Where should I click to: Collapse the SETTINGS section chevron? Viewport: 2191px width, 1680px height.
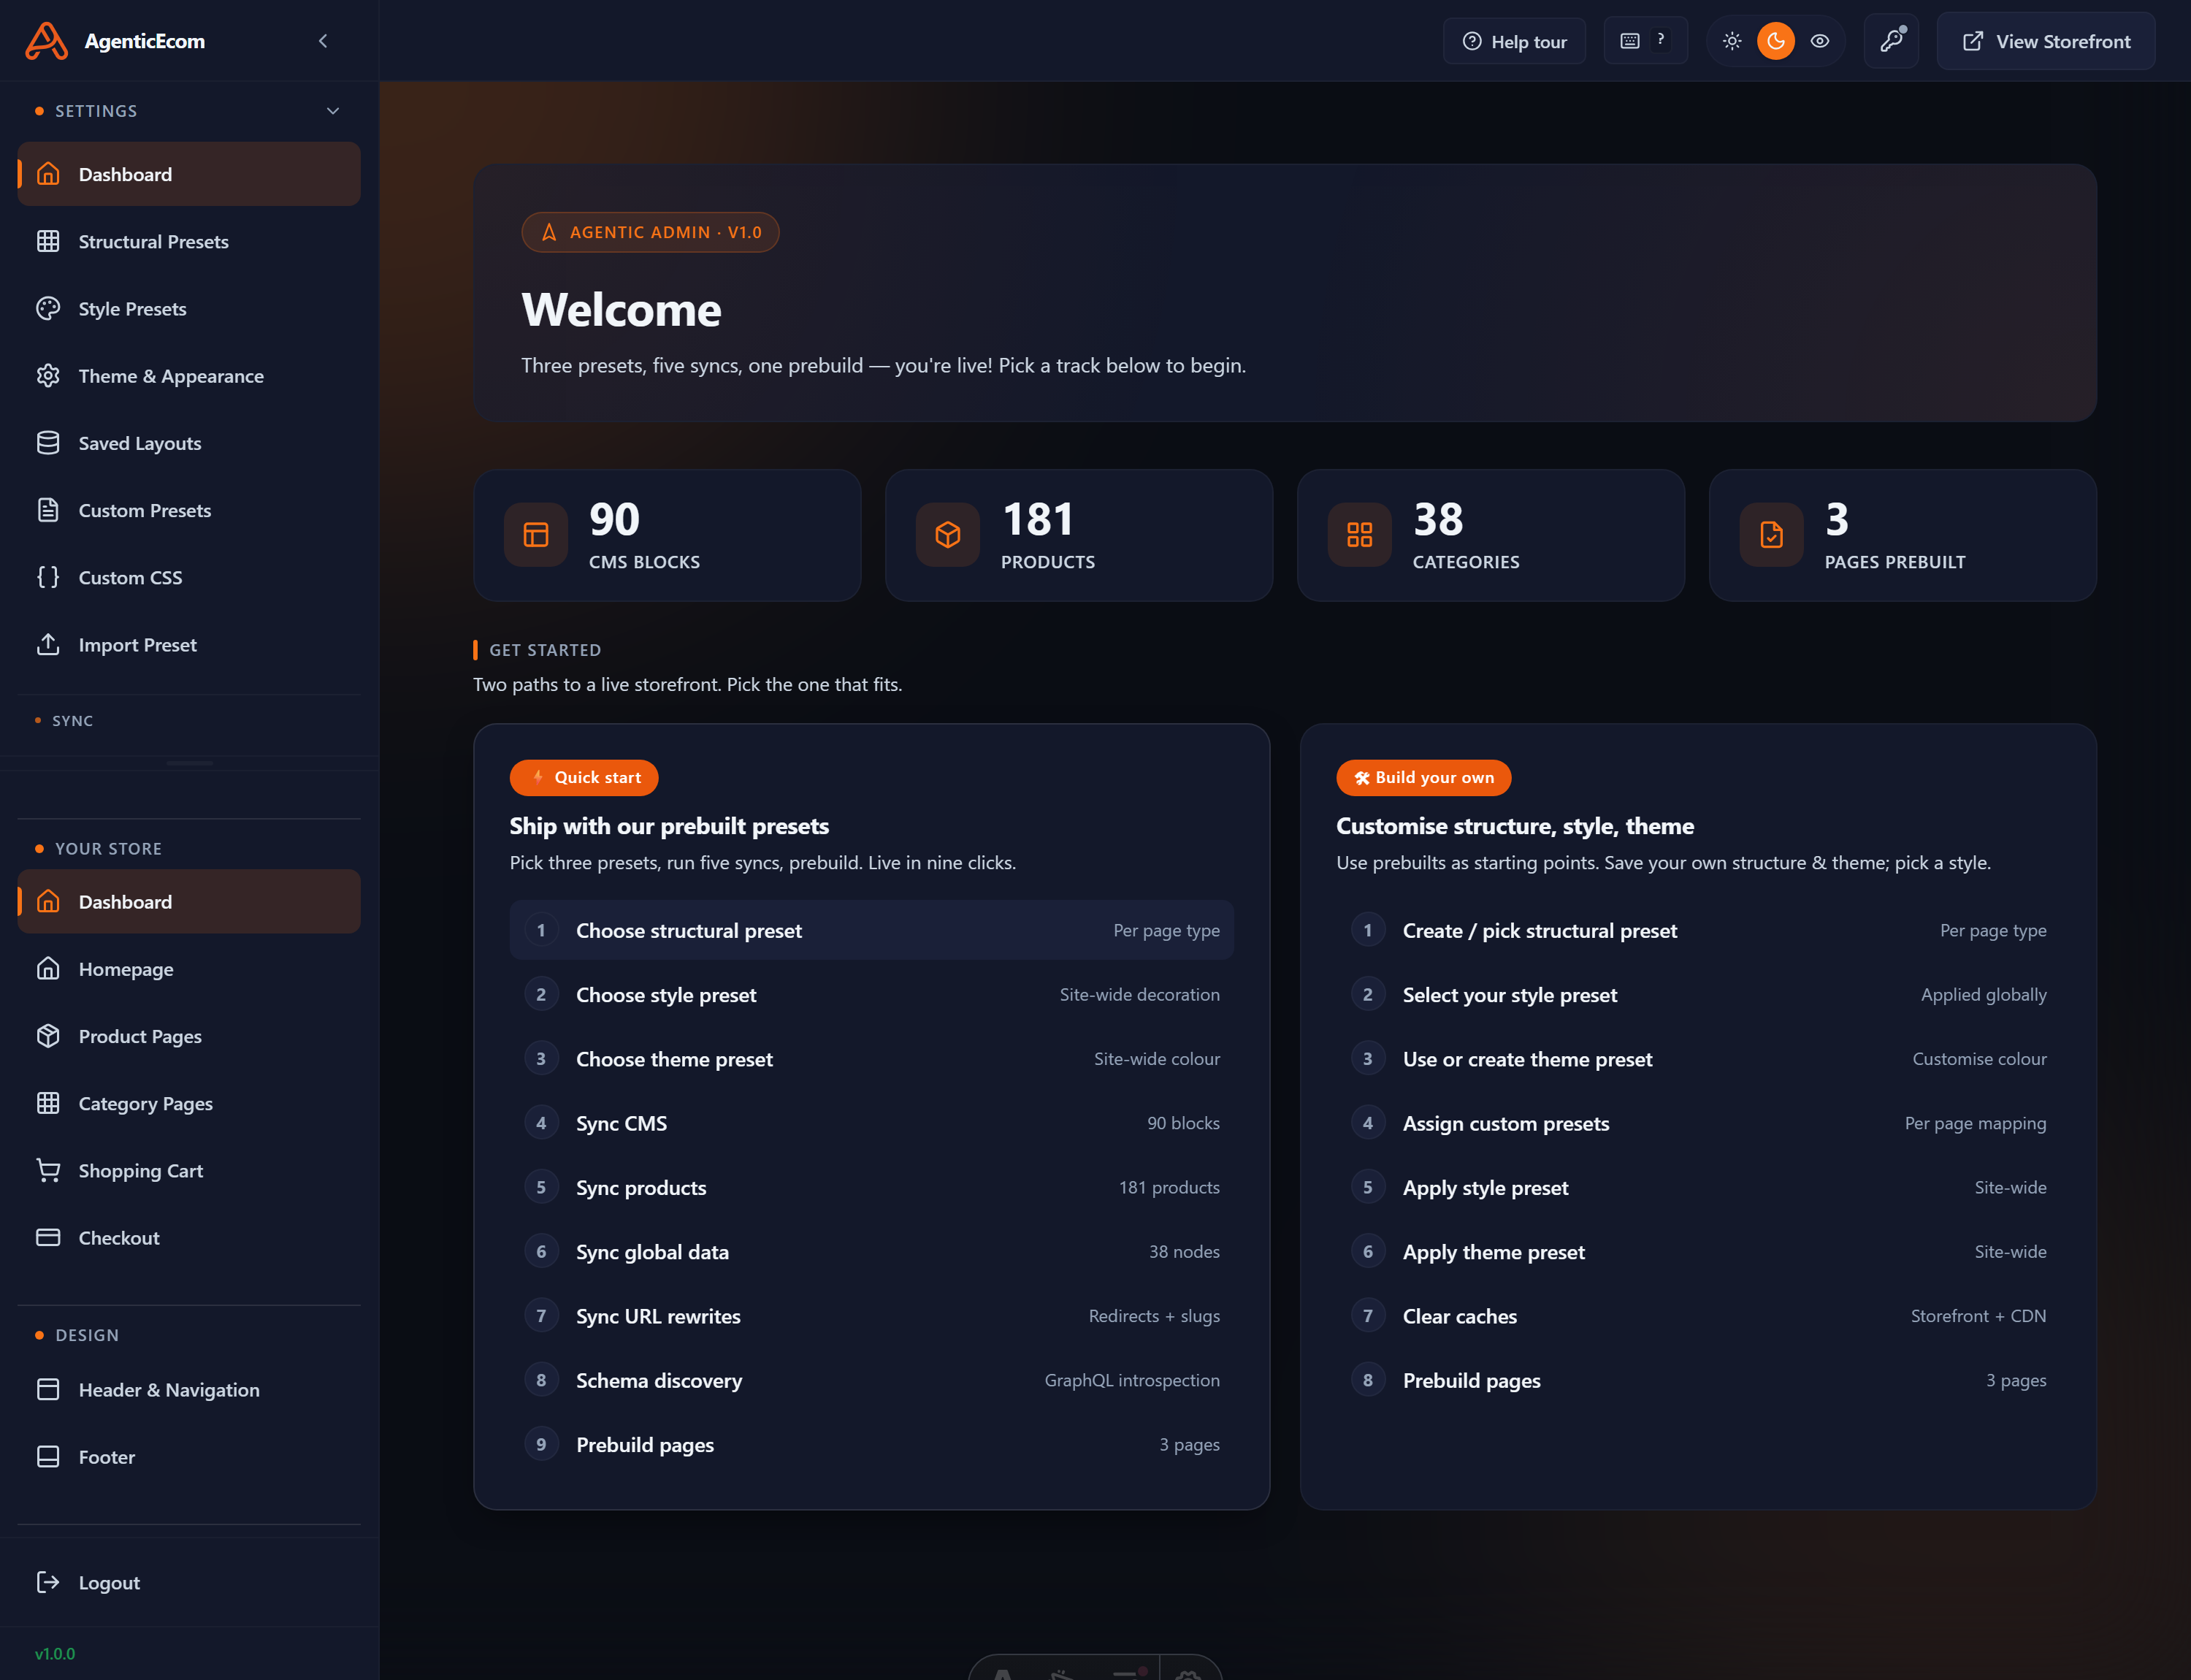[x=333, y=111]
